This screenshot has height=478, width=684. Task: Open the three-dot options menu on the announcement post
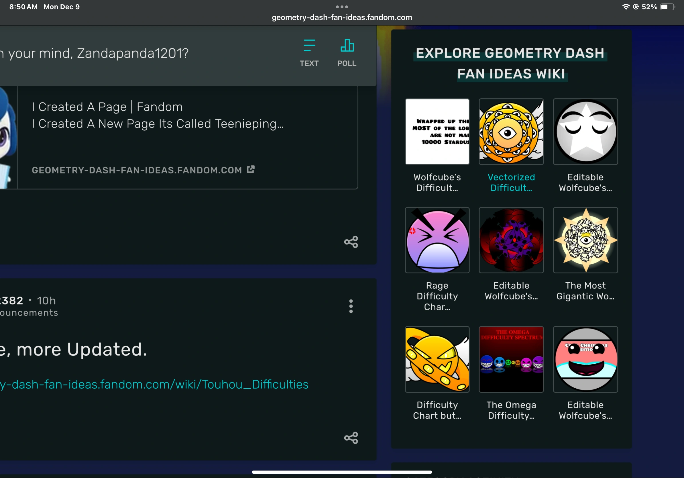pyautogui.click(x=351, y=306)
